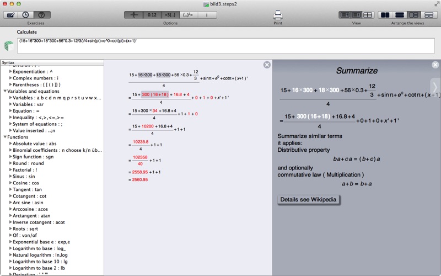
Task: Click the red 10200 step value
Action: [148, 126]
